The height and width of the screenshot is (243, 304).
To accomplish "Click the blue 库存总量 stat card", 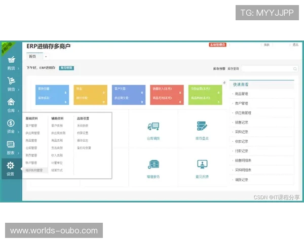I will (x=52, y=95).
